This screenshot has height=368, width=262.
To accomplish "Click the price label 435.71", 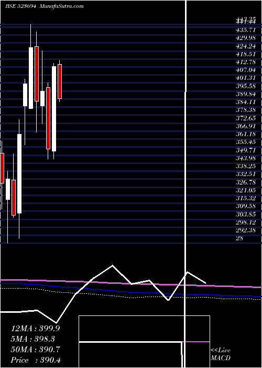I will point(246,30).
